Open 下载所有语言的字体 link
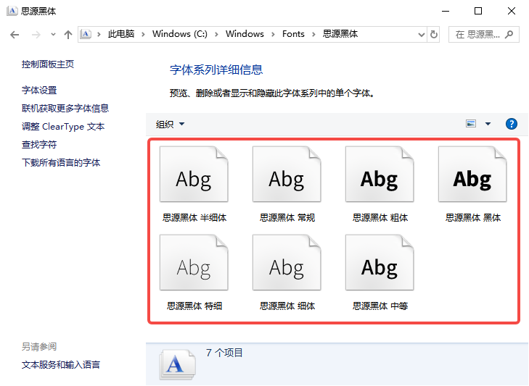The image size is (529, 386). (x=61, y=163)
